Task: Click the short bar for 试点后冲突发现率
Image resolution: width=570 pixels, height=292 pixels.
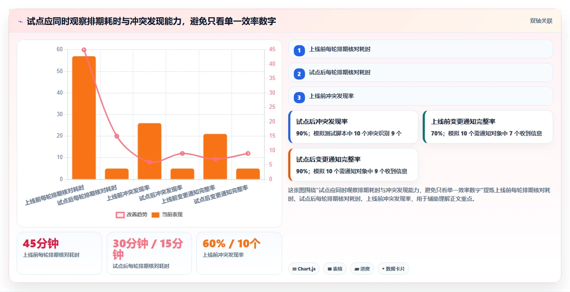Action: pyautogui.click(x=182, y=174)
